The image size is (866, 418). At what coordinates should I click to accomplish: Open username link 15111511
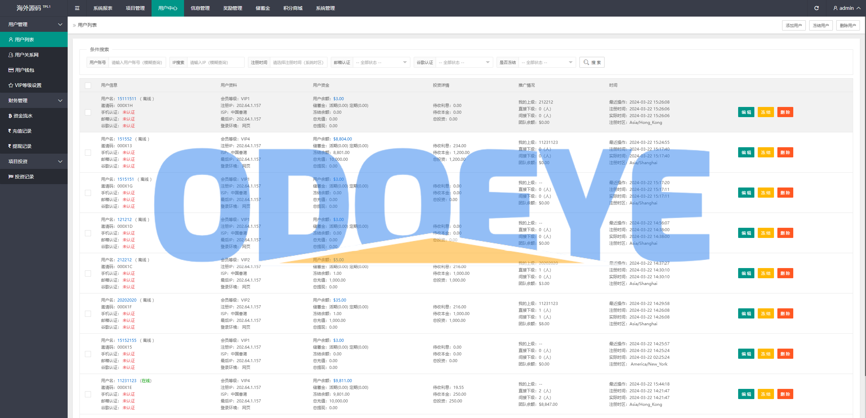tap(127, 99)
